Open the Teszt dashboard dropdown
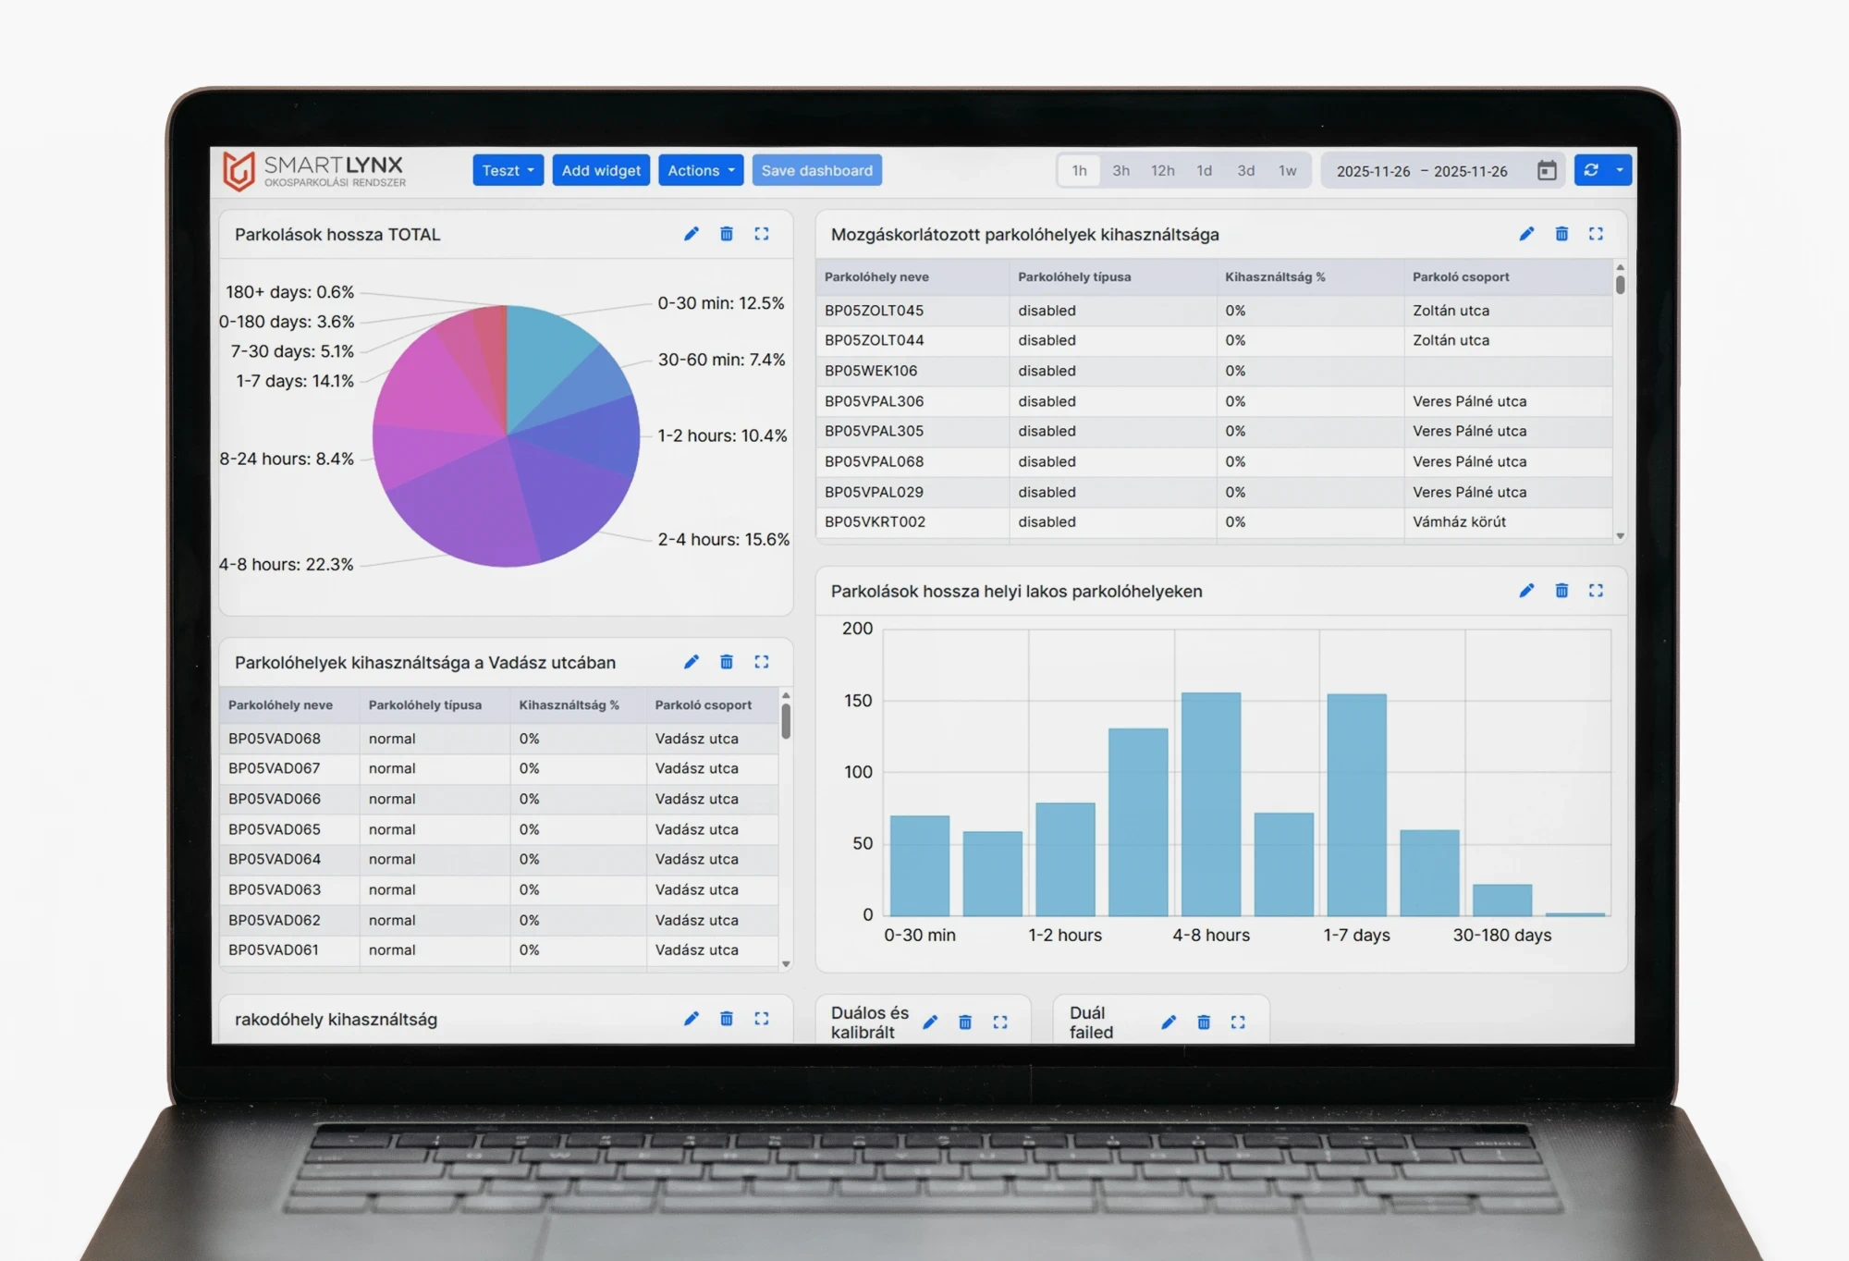1849x1261 pixels. (508, 170)
